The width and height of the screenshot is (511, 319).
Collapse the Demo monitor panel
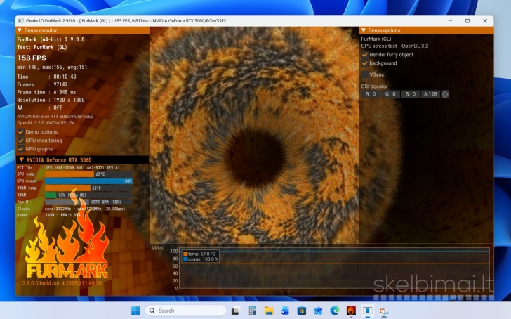(20, 31)
